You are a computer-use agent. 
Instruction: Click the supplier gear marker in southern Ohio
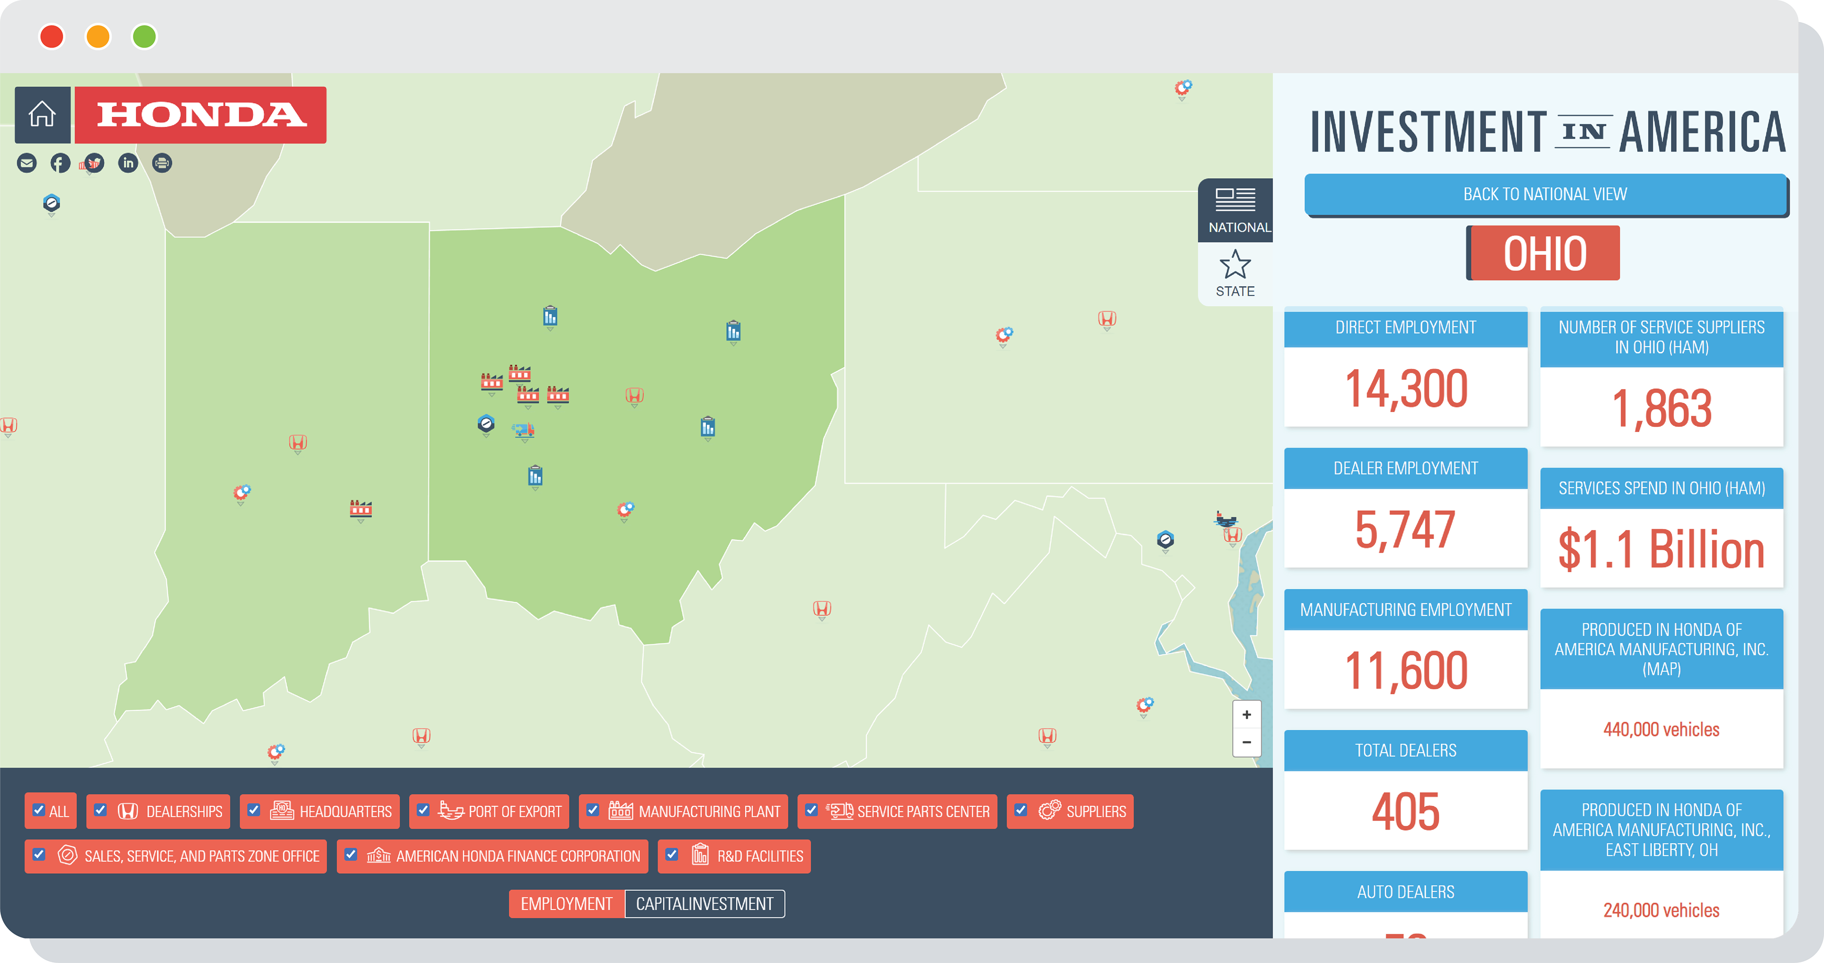(625, 510)
